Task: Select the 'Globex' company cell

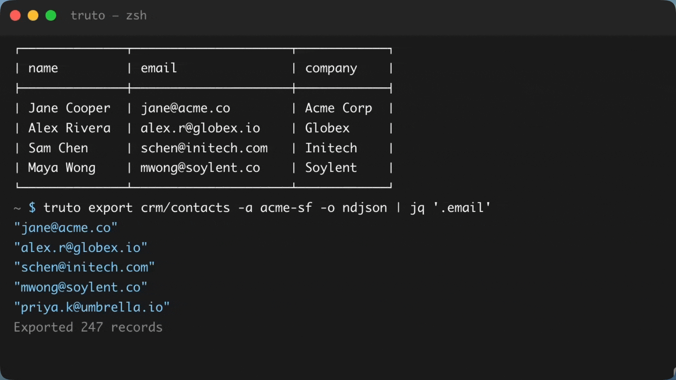Action: [x=327, y=128]
